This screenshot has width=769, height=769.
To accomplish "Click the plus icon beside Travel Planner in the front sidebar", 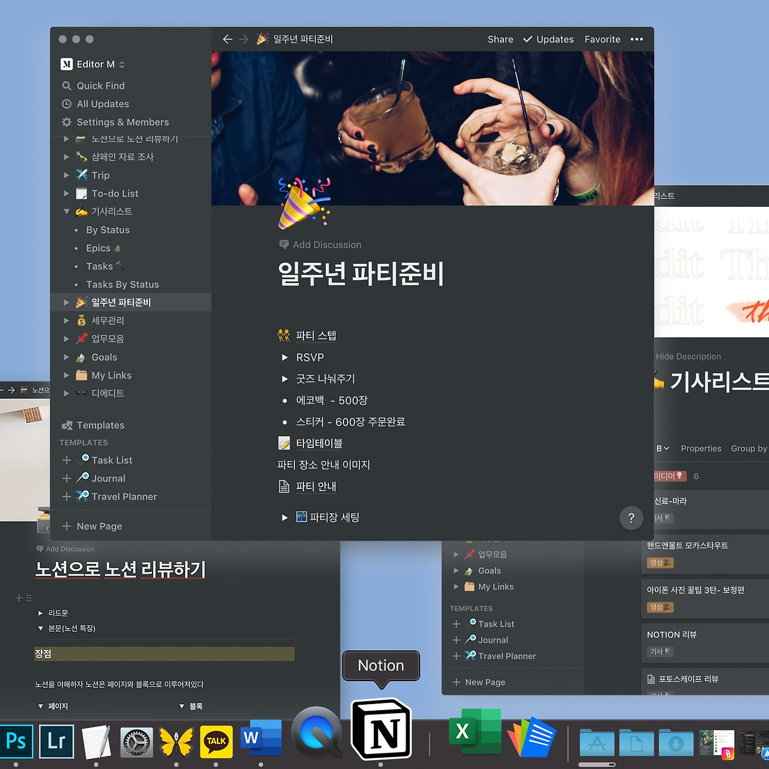I will click(x=67, y=496).
